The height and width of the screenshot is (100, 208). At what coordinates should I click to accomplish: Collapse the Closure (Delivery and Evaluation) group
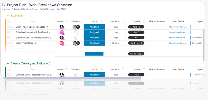click(8, 64)
